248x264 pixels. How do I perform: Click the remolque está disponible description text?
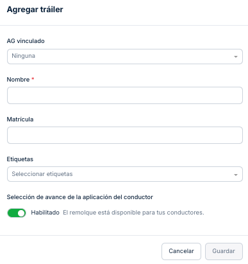pos(133,213)
